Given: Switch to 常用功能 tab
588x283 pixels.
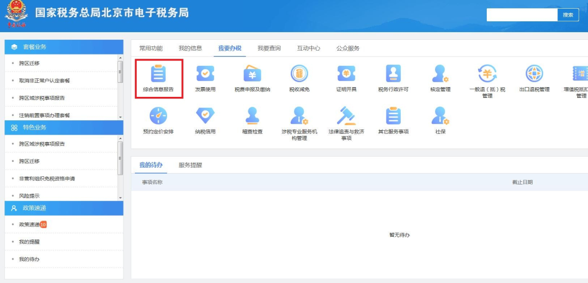Looking at the screenshot, I should [x=151, y=48].
